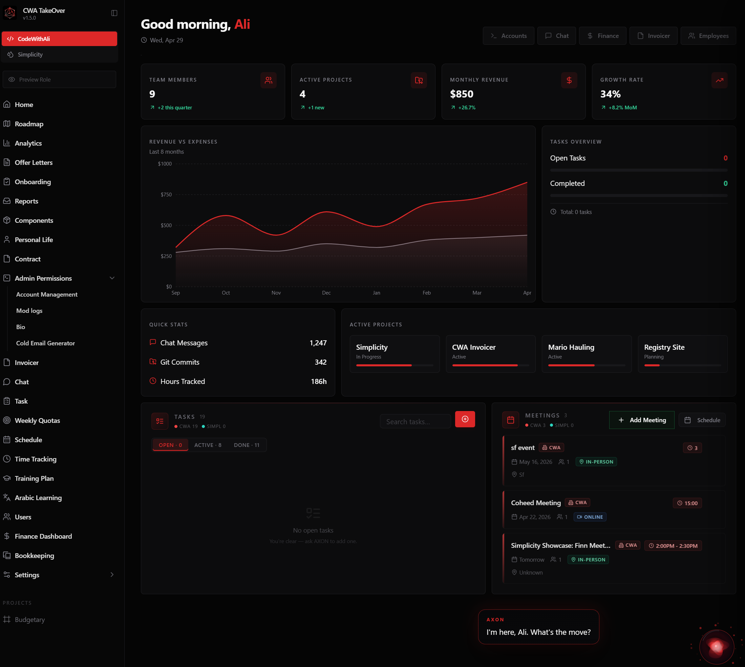Viewport: 745px width, 667px height.
Task: Click the Search tasks input field
Action: pyautogui.click(x=415, y=422)
